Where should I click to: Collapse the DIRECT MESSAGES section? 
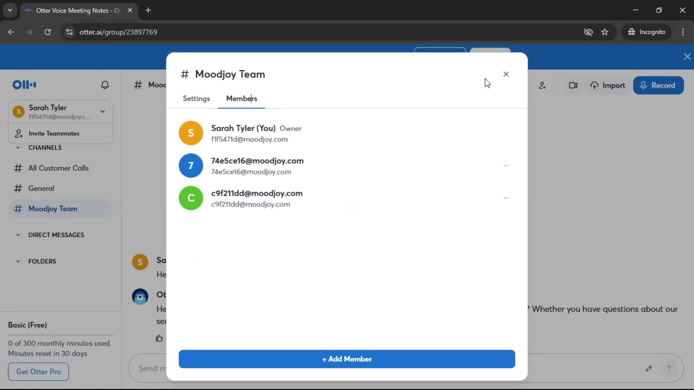18,235
